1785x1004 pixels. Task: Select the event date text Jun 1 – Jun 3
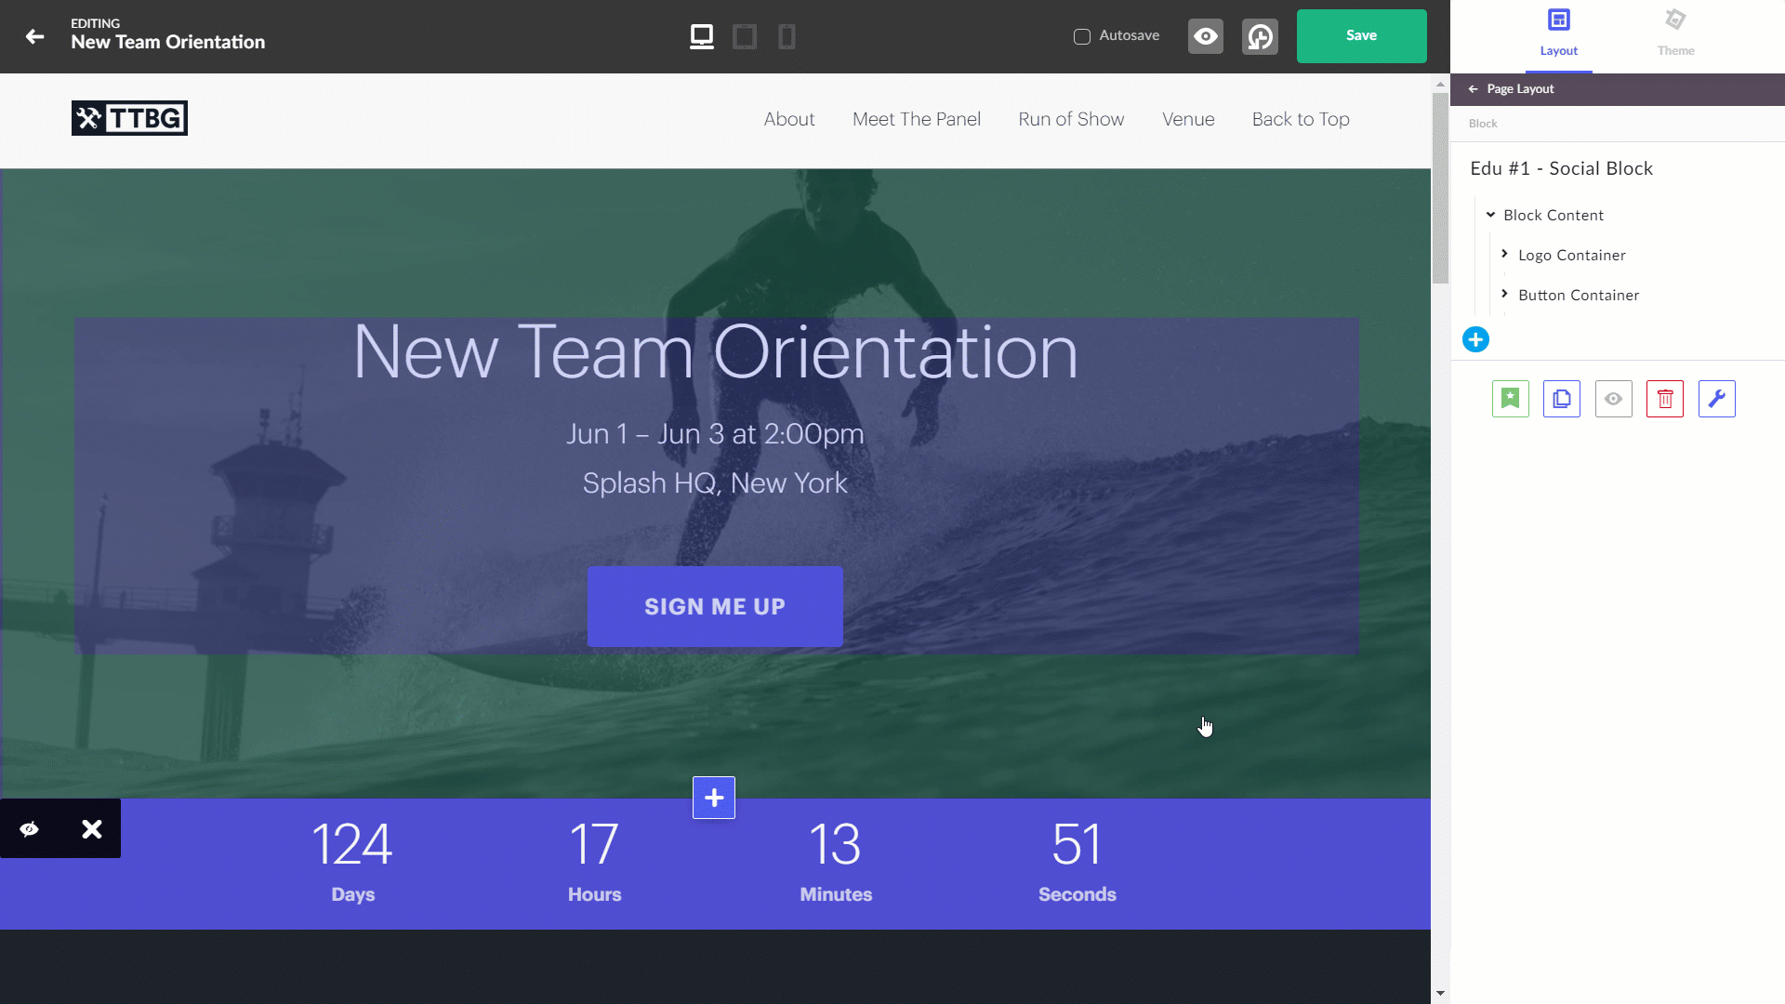click(x=715, y=434)
